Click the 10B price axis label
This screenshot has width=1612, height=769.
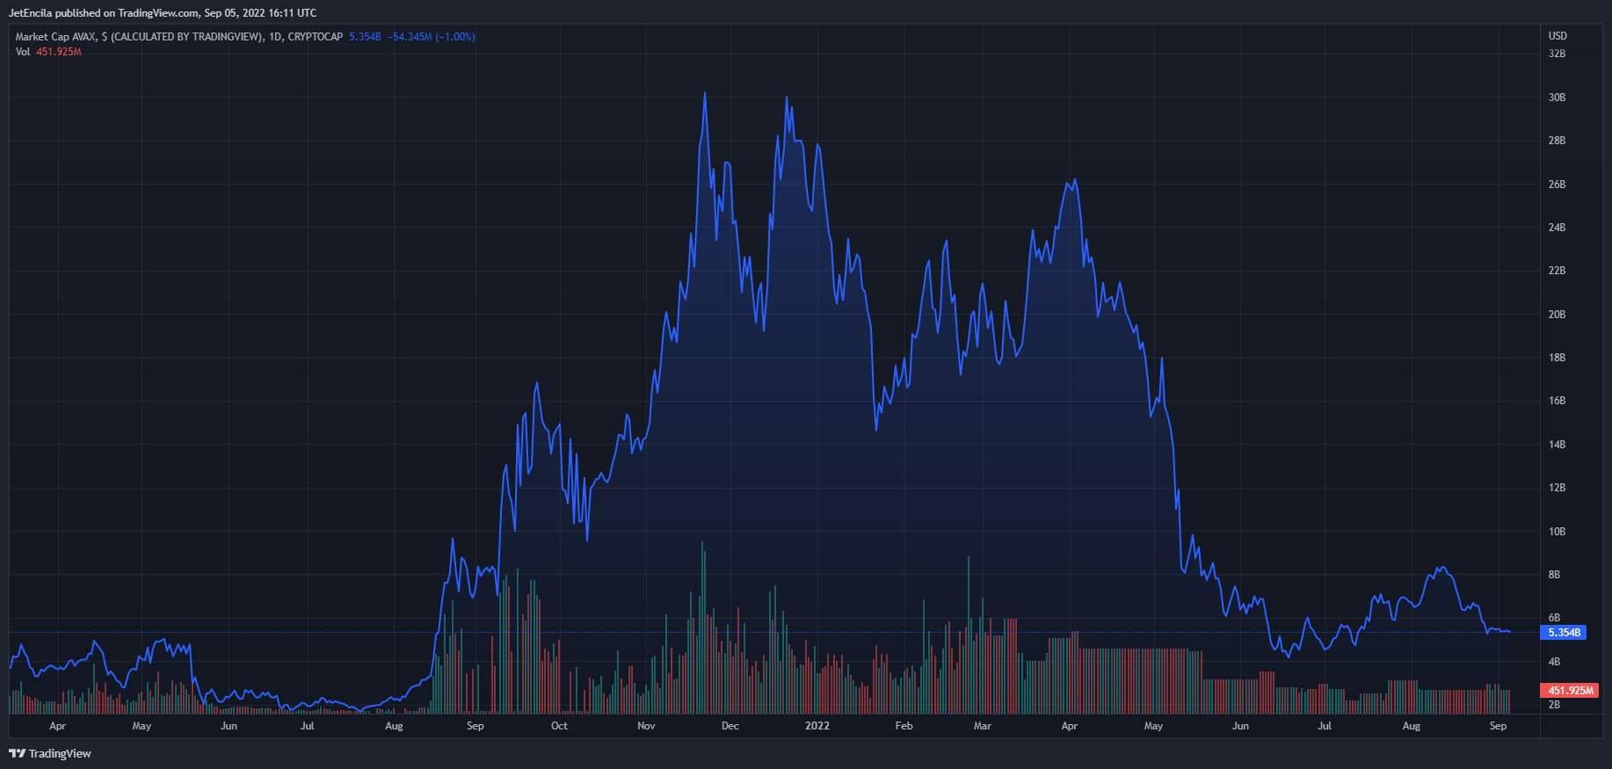pyautogui.click(x=1557, y=532)
